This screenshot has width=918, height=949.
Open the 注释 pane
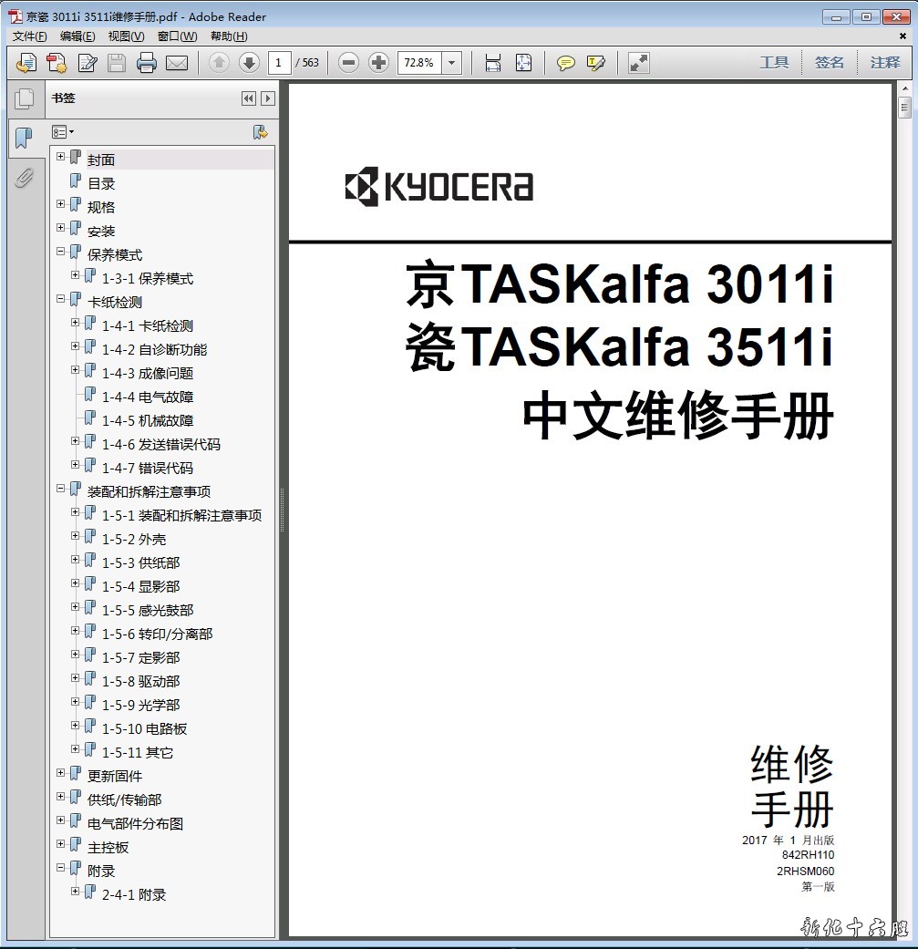[884, 63]
